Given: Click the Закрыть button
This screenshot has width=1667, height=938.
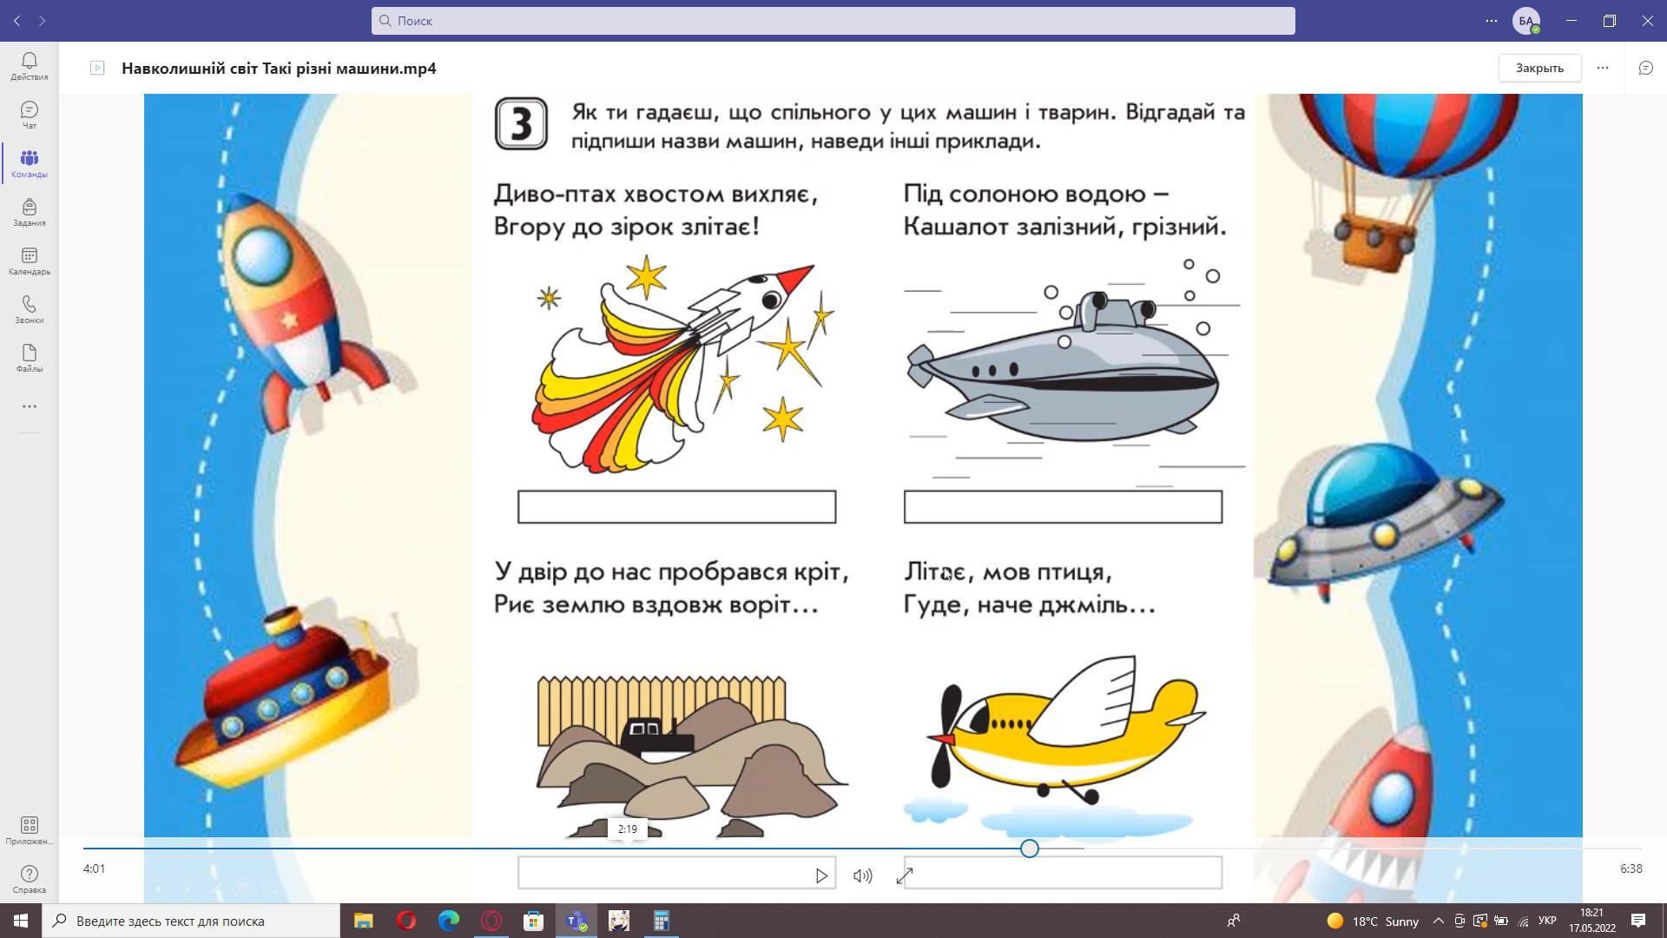Looking at the screenshot, I should pos(1539,68).
